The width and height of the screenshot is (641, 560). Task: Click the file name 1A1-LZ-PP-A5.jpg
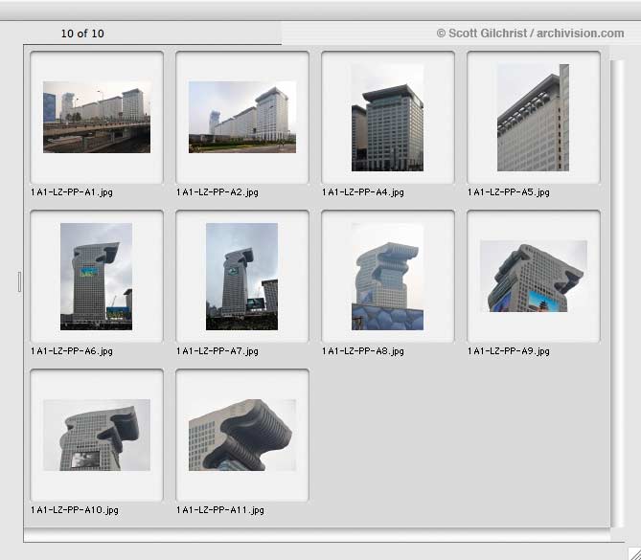coord(509,192)
